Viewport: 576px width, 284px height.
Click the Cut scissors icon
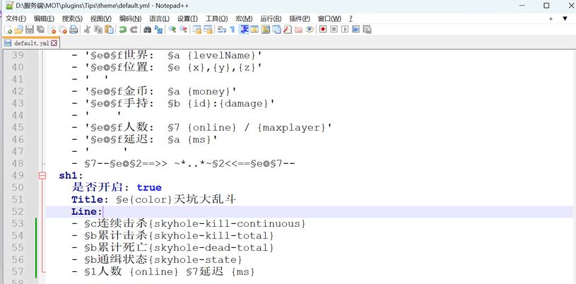click(x=87, y=30)
